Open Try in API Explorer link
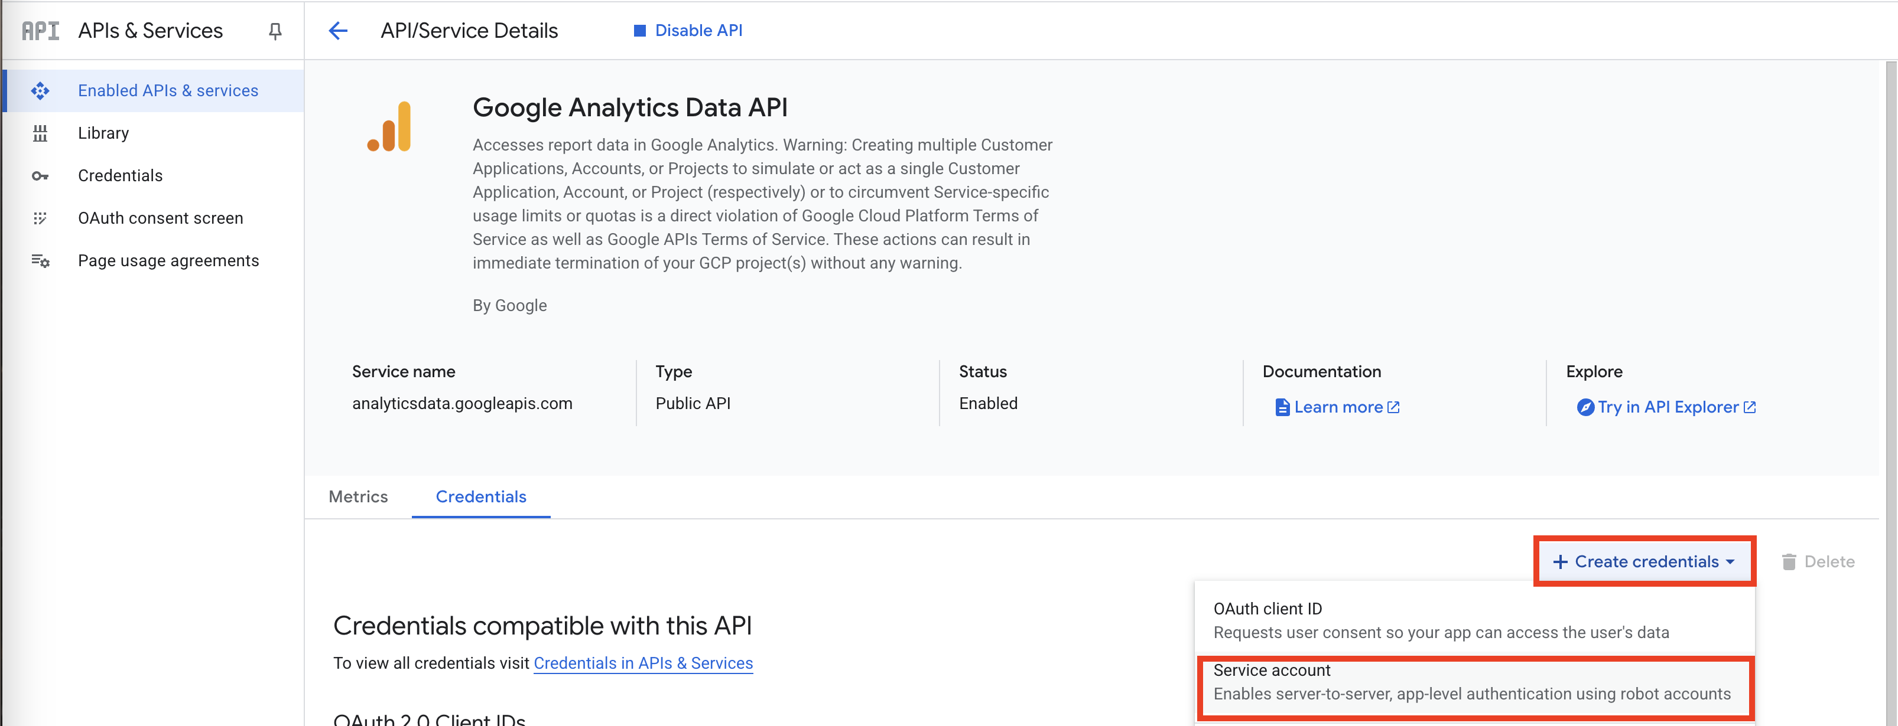1898x726 pixels. [1666, 407]
